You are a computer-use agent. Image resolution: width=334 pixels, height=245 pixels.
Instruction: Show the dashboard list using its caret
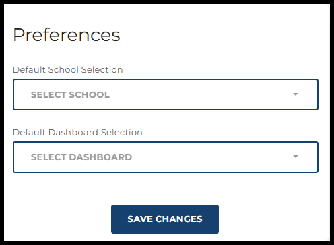coord(296,157)
